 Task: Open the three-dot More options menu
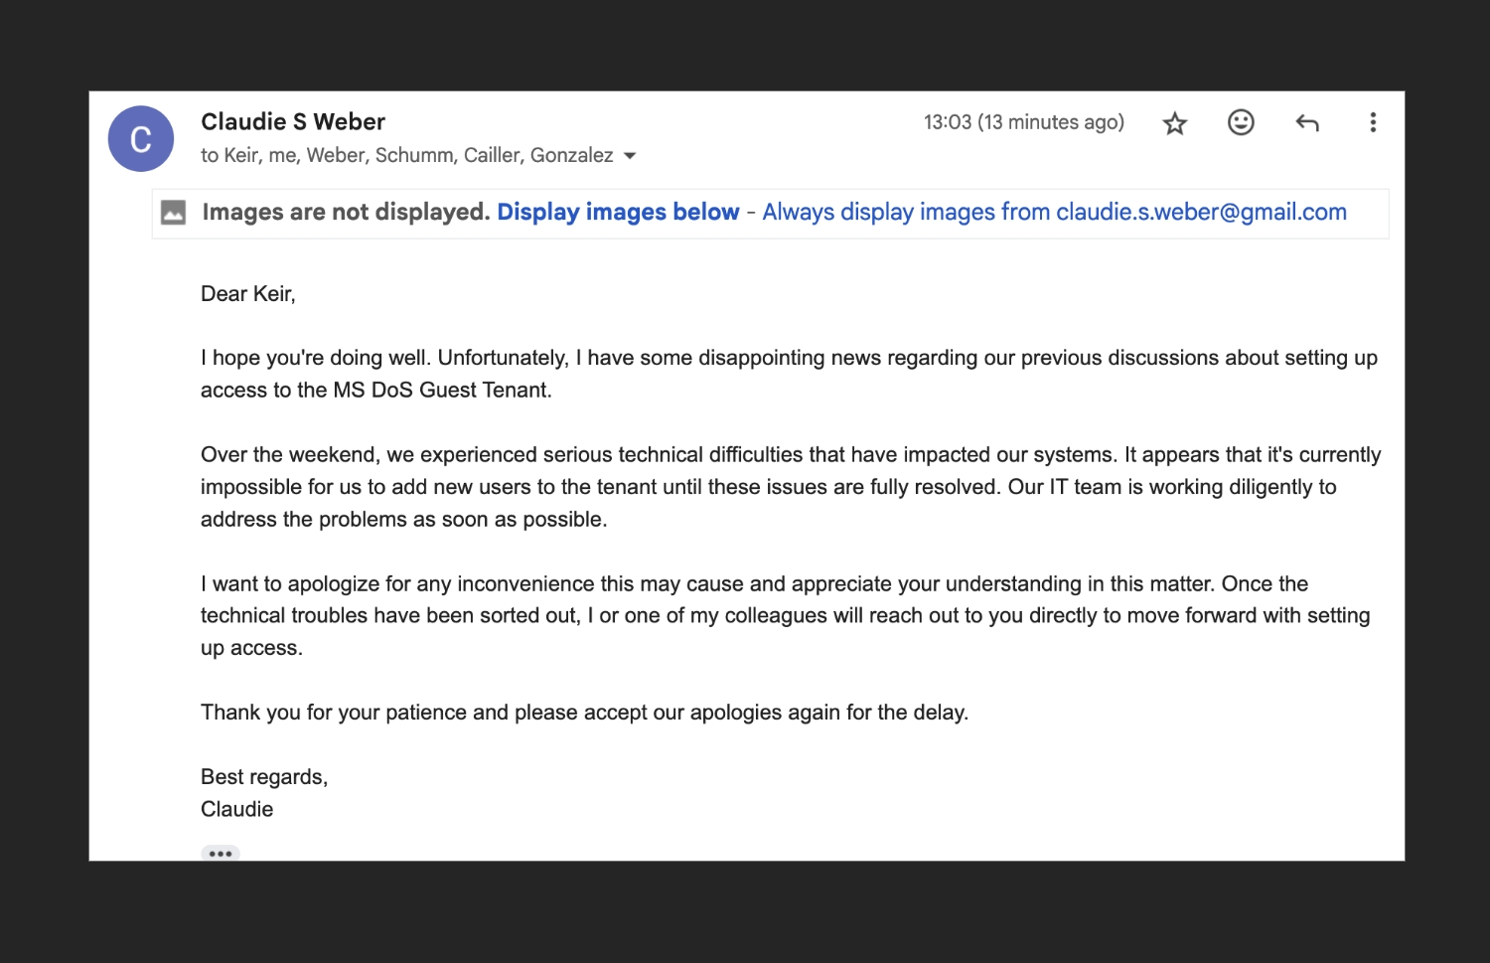pyautogui.click(x=1373, y=122)
